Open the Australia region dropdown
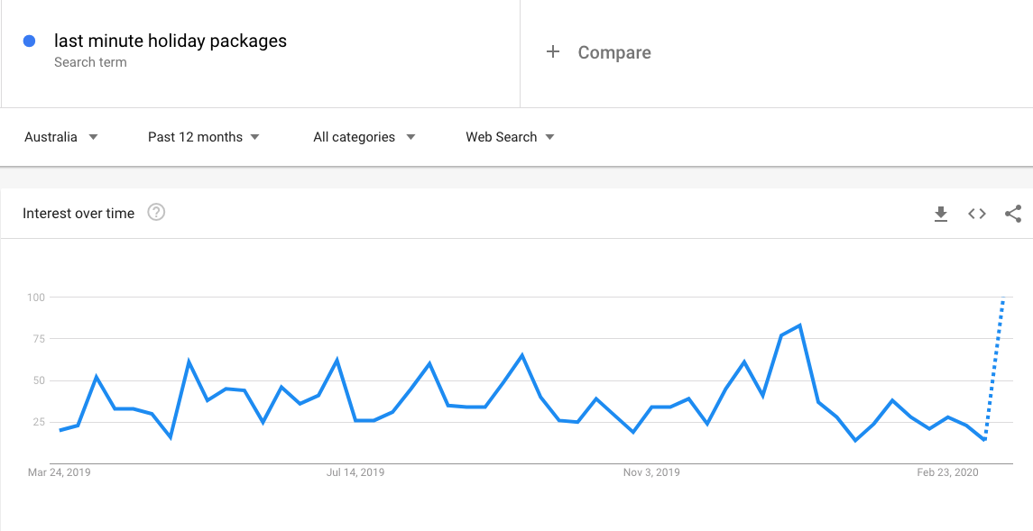Image resolution: width=1033 pixels, height=531 pixels. (x=61, y=137)
